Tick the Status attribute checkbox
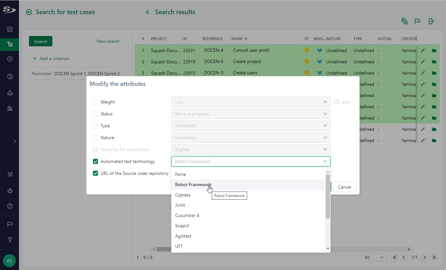The image size is (446, 270). click(95, 114)
